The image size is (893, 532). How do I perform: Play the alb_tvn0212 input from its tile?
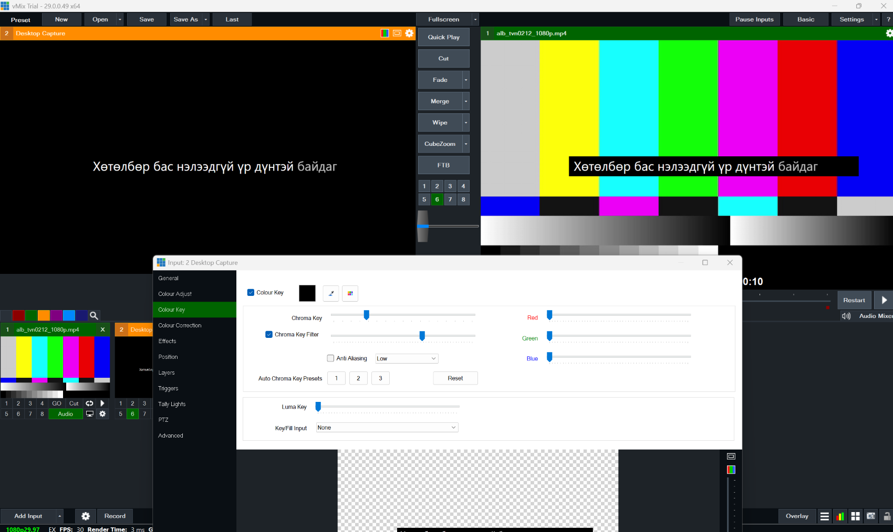pos(102,403)
